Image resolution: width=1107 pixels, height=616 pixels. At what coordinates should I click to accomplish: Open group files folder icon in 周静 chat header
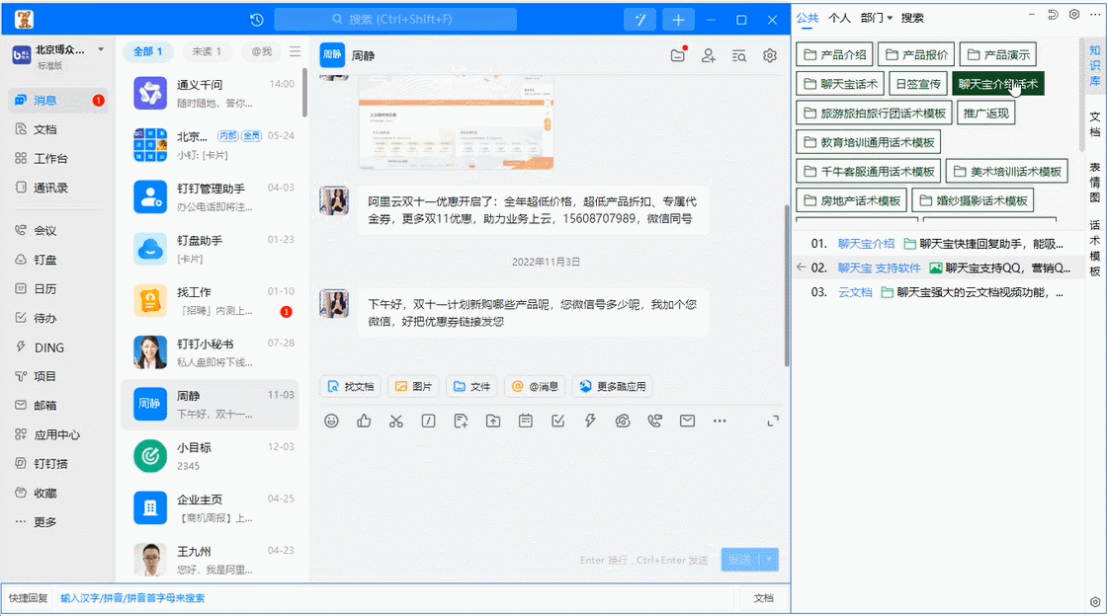pos(678,55)
